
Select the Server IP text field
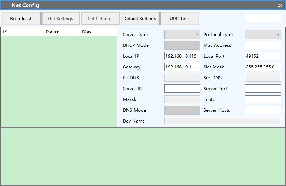coord(182,89)
